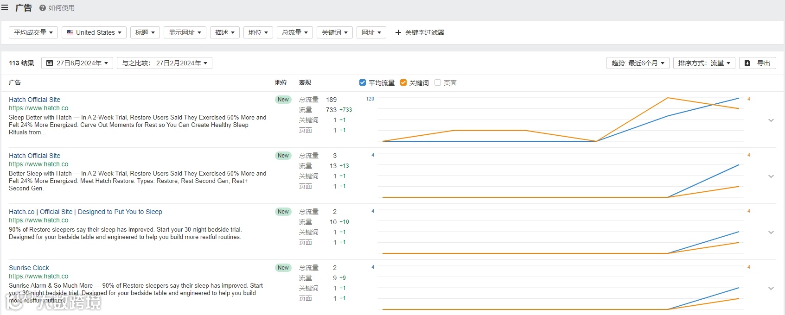Expand the first Hatch Official Site ad row
This screenshot has height=315, width=785.
[771, 120]
